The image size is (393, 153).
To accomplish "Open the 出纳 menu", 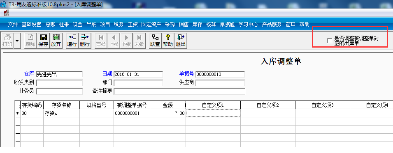I will tap(91, 25).
